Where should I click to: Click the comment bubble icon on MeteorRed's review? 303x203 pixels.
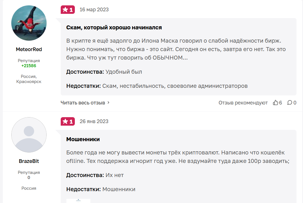(290, 103)
